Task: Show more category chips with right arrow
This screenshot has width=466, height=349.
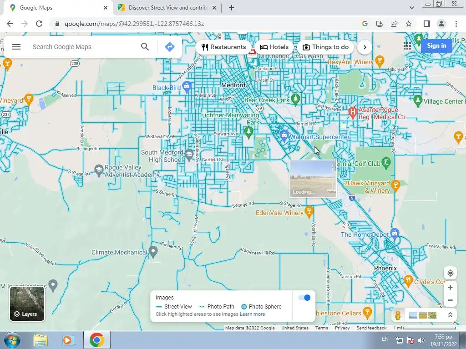Action: tap(365, 47)
